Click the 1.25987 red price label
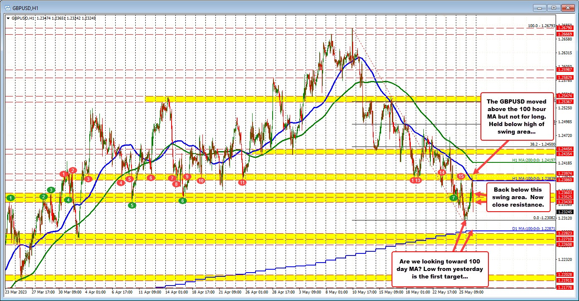The height and width of the screenshot is (301, 579). [x=565, y=70]
